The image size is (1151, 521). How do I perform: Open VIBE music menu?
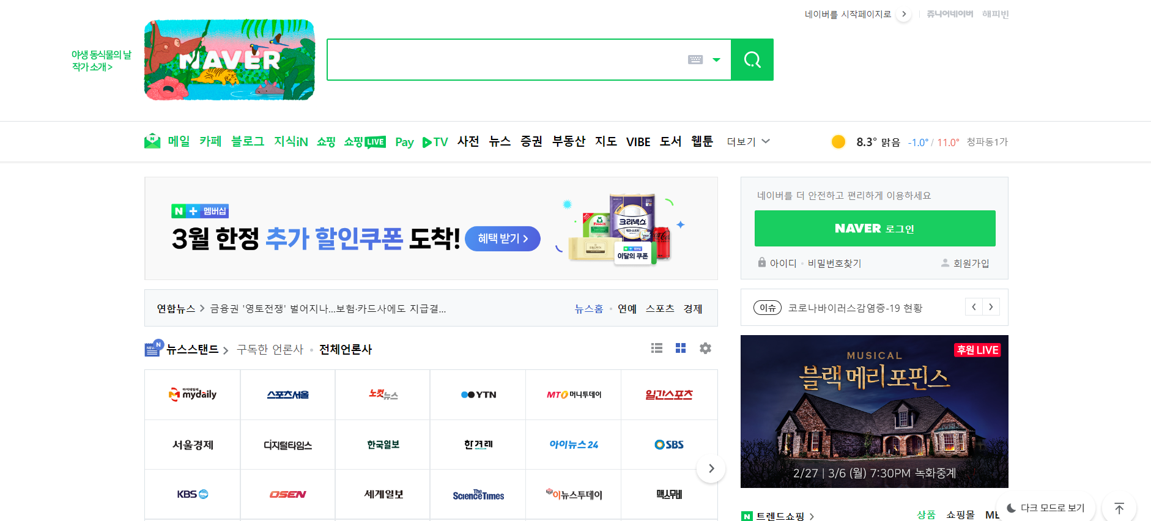click(x=638, y=142)
